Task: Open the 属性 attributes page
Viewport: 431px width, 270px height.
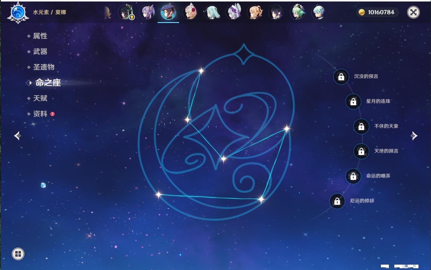Action: pyautogui.click(x=40, y=36)
